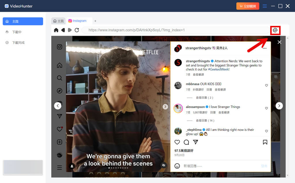Advance carousel to next slide

[x=165, y=107]
